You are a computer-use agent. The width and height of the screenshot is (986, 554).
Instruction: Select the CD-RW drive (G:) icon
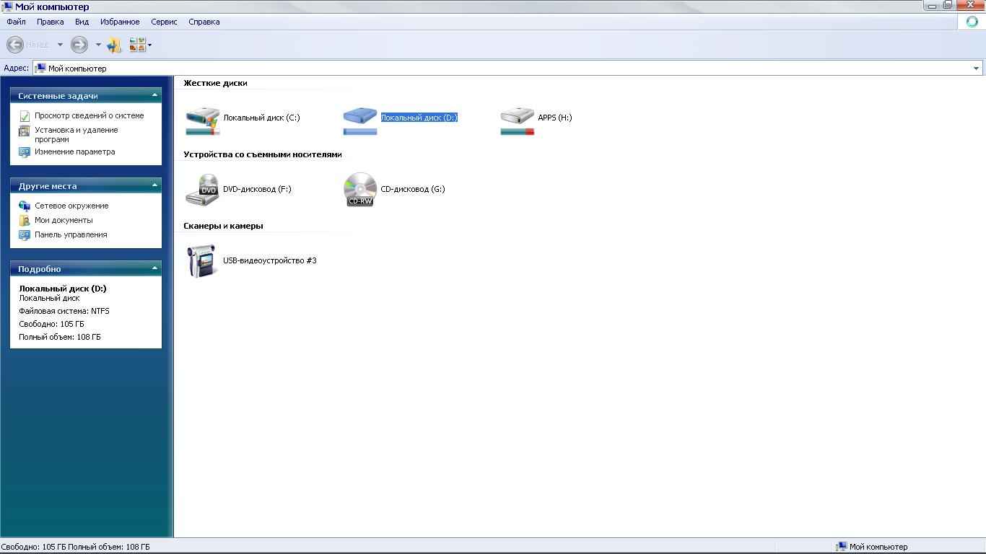[359, 190]
